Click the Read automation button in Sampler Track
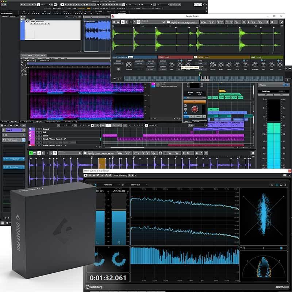 114,22
